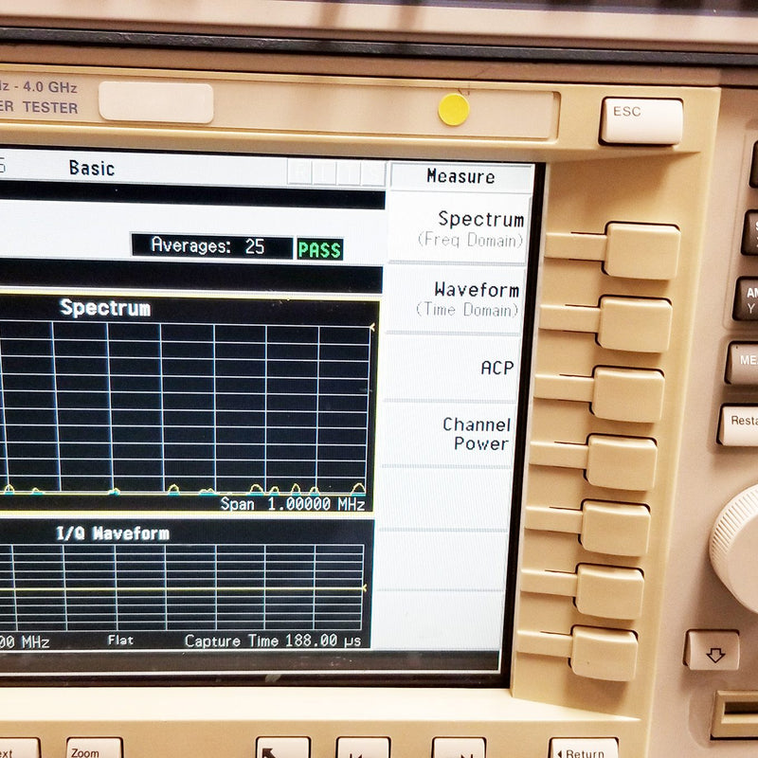Viewport: 758px width, 758px height.
Task: Click the marker arrow on the Spectrum graph edge
Action: [372, 328]
